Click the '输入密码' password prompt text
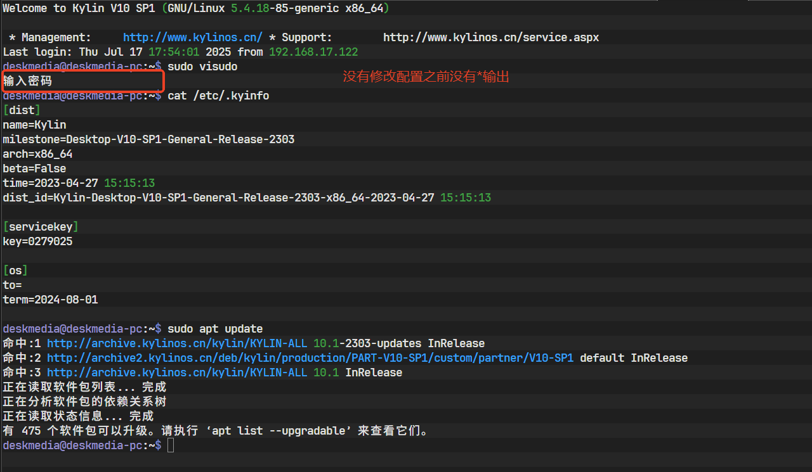 point(27,81)
